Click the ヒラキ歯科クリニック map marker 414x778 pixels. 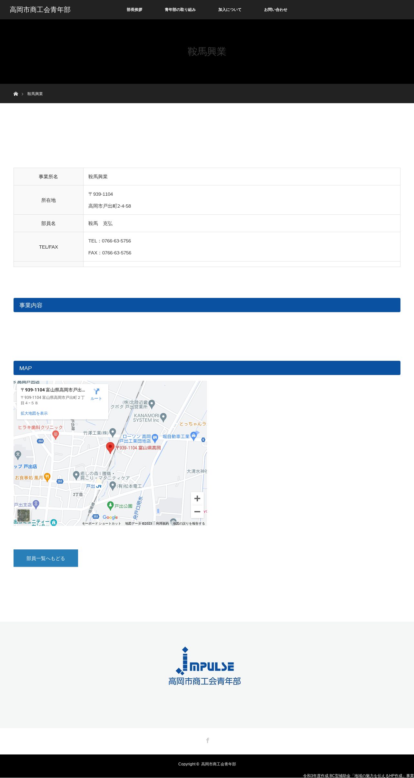pos(56,435)
